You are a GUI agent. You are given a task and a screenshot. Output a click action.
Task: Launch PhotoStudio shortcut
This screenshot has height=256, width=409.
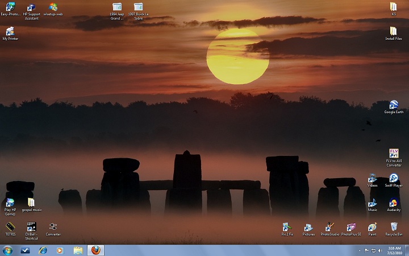tap(329, 229)
